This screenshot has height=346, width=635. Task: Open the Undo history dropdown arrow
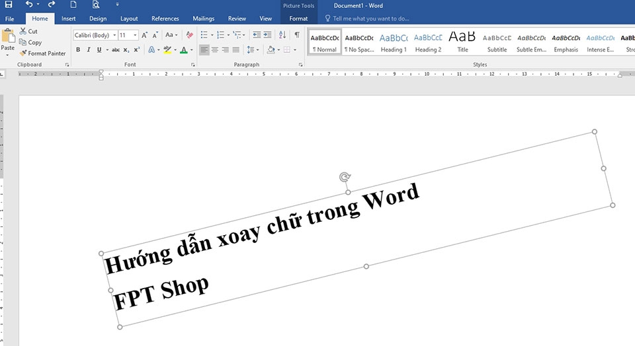click(38, 5)
